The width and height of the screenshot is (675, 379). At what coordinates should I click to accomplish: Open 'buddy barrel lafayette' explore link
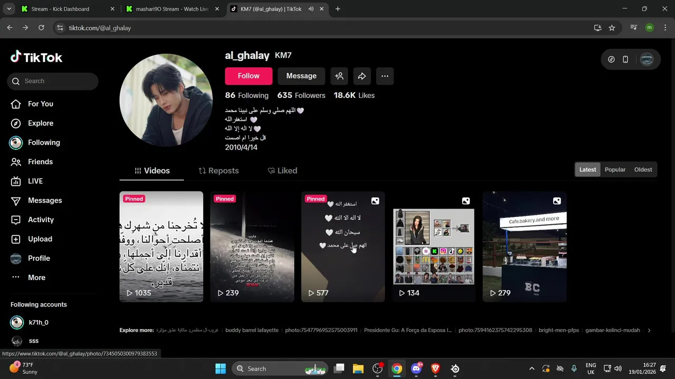tap(252, 330)
